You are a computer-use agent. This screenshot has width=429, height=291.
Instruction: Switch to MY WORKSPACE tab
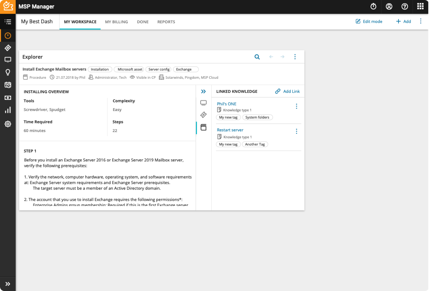coord(80,22)
